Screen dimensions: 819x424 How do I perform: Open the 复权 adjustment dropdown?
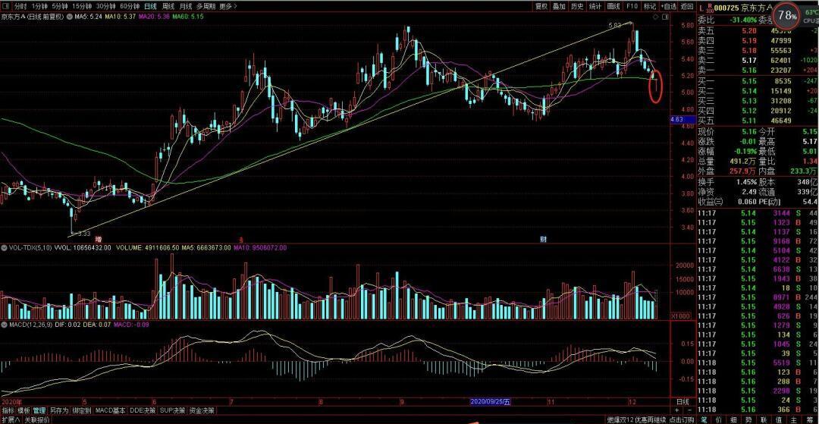[x=541, y=6]
